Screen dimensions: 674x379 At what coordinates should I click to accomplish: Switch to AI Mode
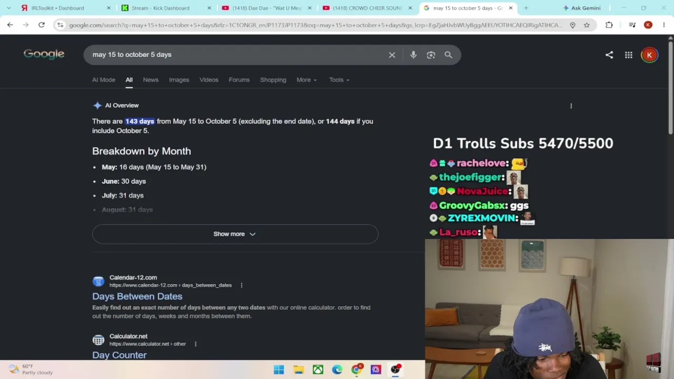(104, 80)
